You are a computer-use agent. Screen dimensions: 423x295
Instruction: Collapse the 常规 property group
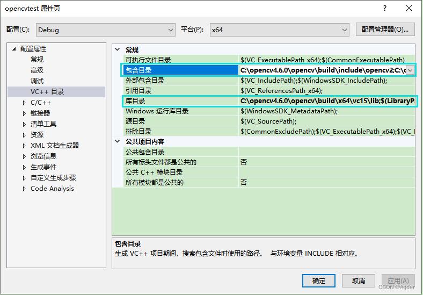[x=118, y=49]
